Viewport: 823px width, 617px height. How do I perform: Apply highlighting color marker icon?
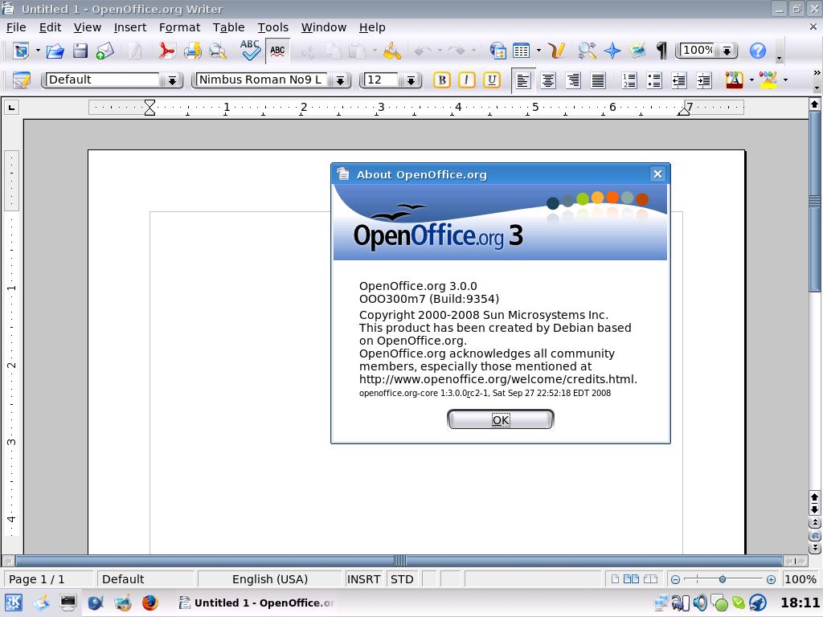pos(768,80)
